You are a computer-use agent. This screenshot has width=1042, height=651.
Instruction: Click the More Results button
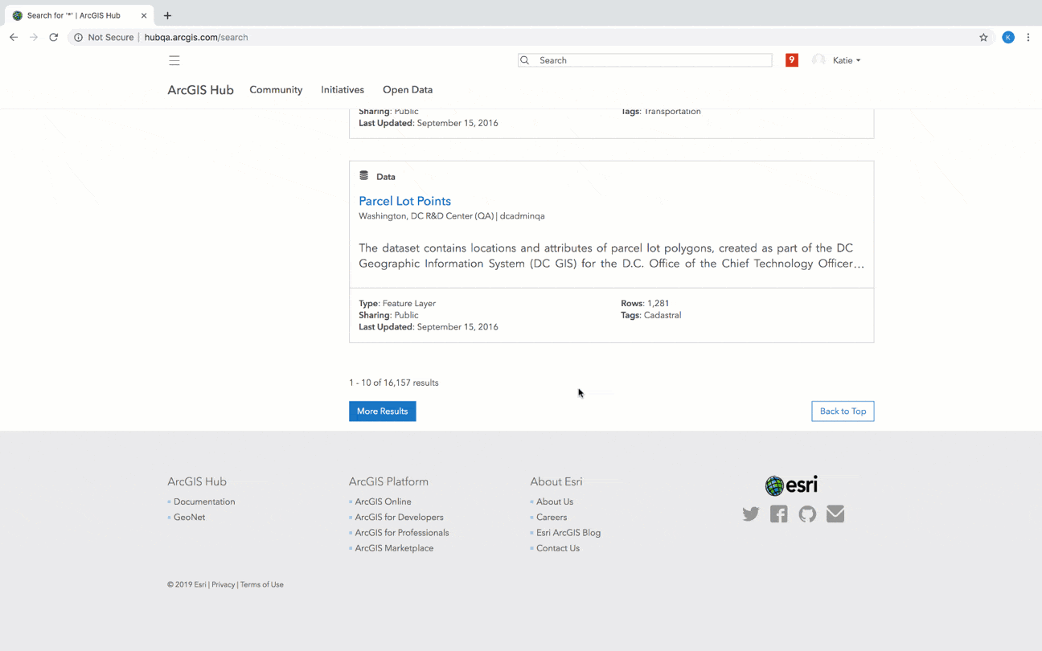click(383, 411)
